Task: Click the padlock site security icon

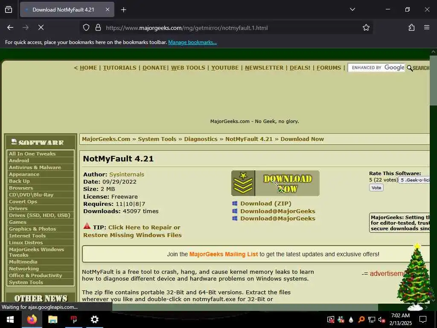Action: (x=98, y=28)
